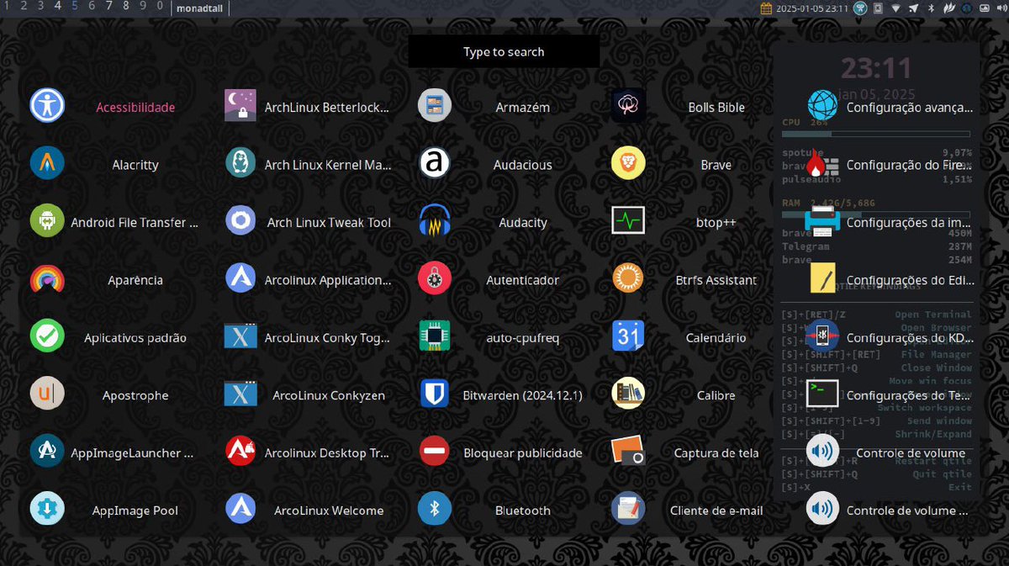The image size is (1009, 566).
Task: Open Configurações da impressão entry
Action: (822, 222)
